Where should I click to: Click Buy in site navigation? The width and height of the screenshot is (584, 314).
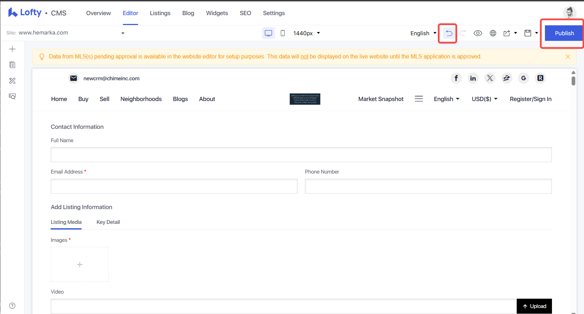point(83,99)
